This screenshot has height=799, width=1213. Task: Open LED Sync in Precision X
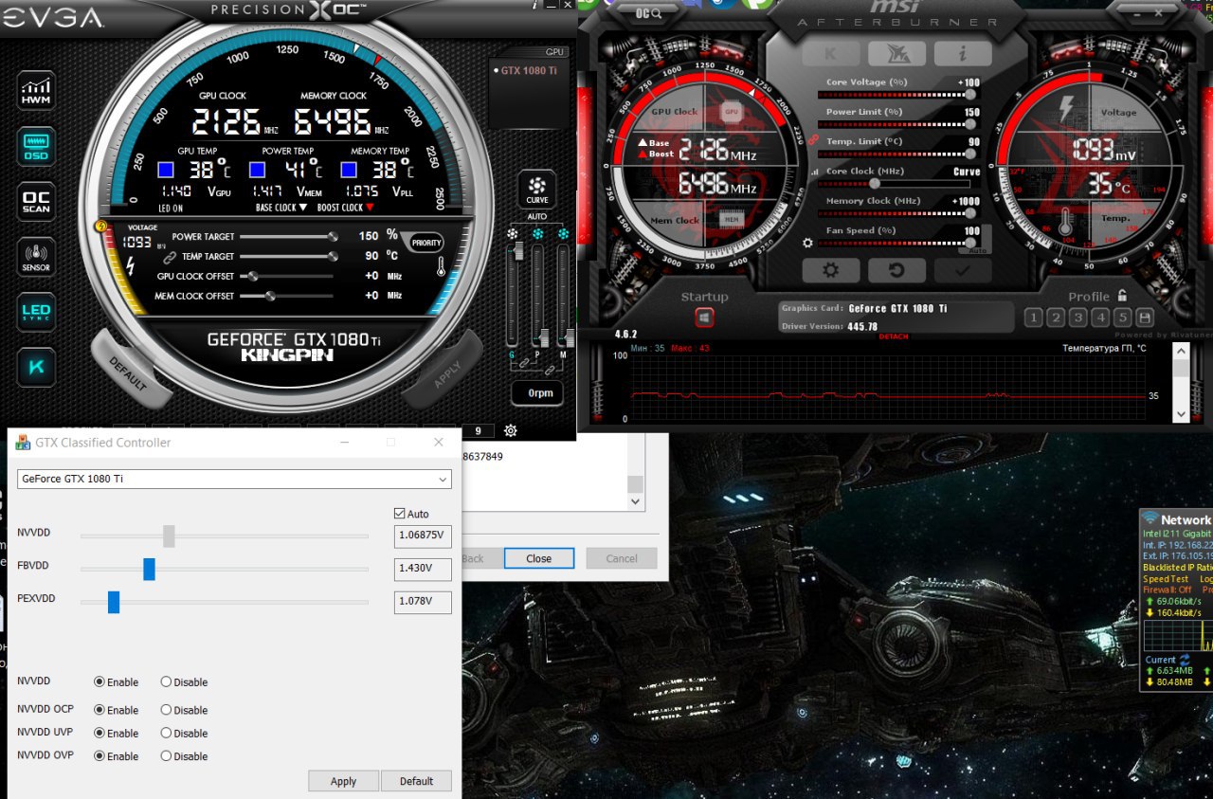click(x=37, y=312)
